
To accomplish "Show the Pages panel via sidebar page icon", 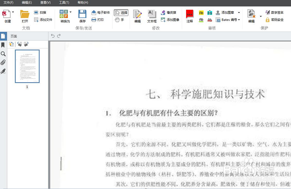I will (x=3, y=36).
